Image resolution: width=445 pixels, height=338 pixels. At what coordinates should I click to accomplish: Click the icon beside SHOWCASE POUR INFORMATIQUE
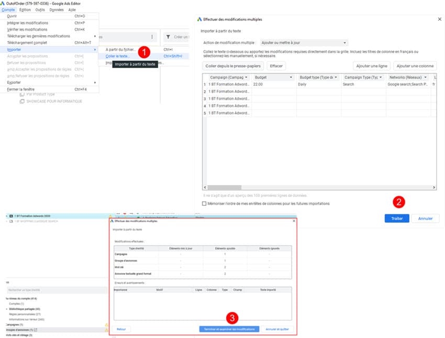pos(22,102)
